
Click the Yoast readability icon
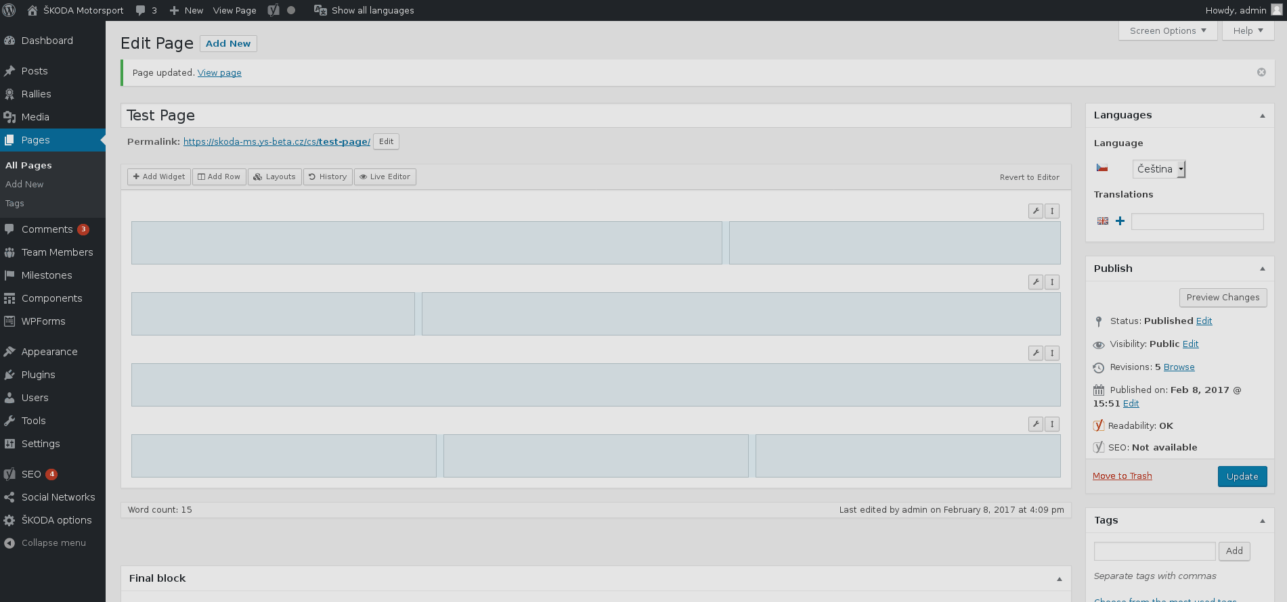click(x=1099, y=425)
